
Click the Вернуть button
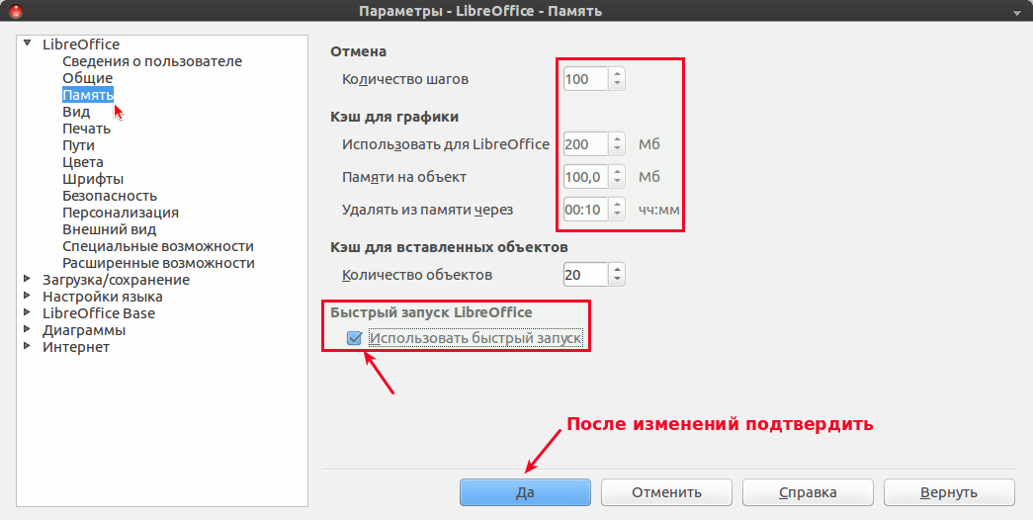click(x=949, y=492)
